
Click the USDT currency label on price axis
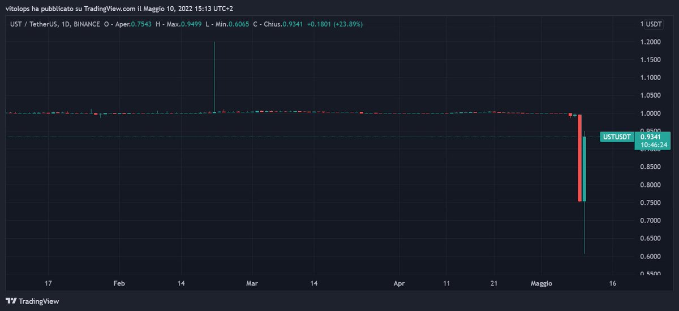click(654, 24)
